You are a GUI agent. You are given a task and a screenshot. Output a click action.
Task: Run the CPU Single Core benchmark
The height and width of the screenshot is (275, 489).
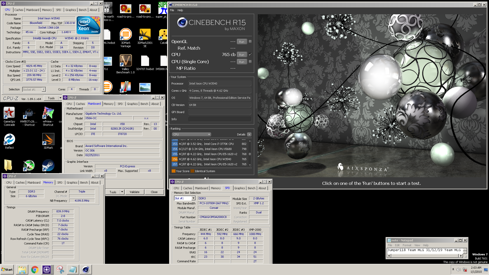click(x=241, y=62)
